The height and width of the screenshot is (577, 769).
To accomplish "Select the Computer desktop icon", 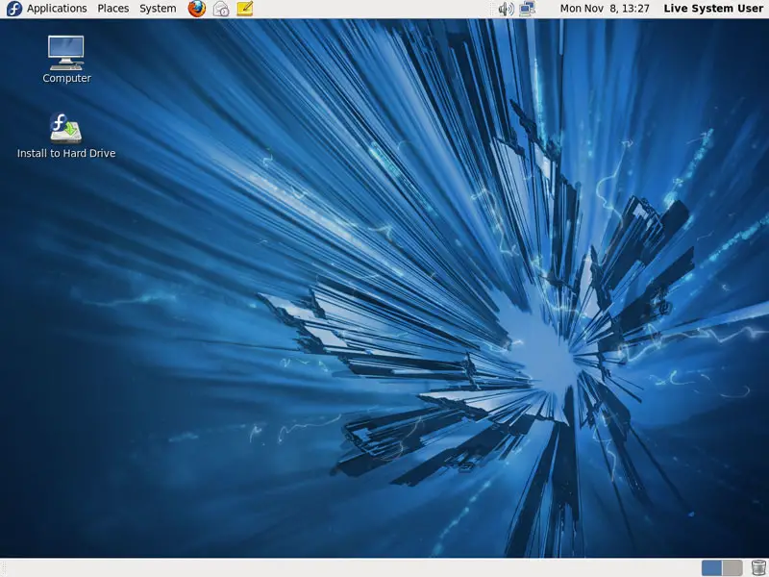I will pyautogui.click(x=66, y=53).
